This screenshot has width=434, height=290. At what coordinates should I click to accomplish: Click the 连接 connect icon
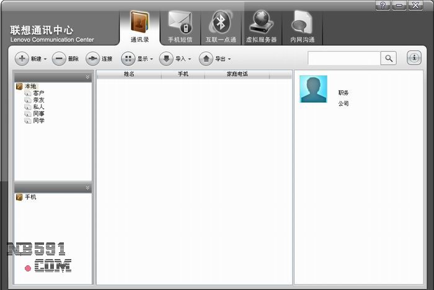92,59
